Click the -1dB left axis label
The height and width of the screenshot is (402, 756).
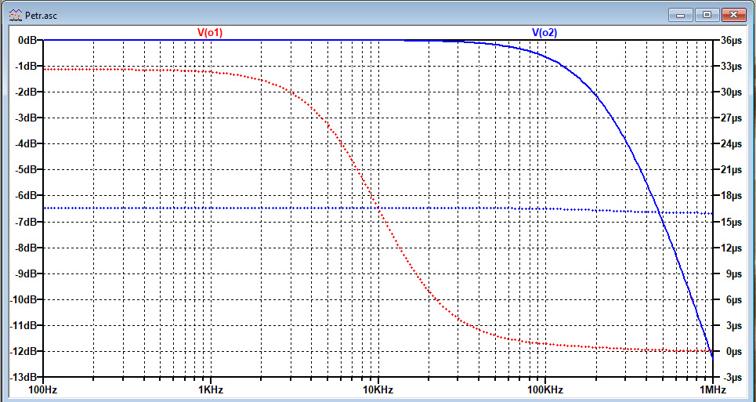click(24, 66)
